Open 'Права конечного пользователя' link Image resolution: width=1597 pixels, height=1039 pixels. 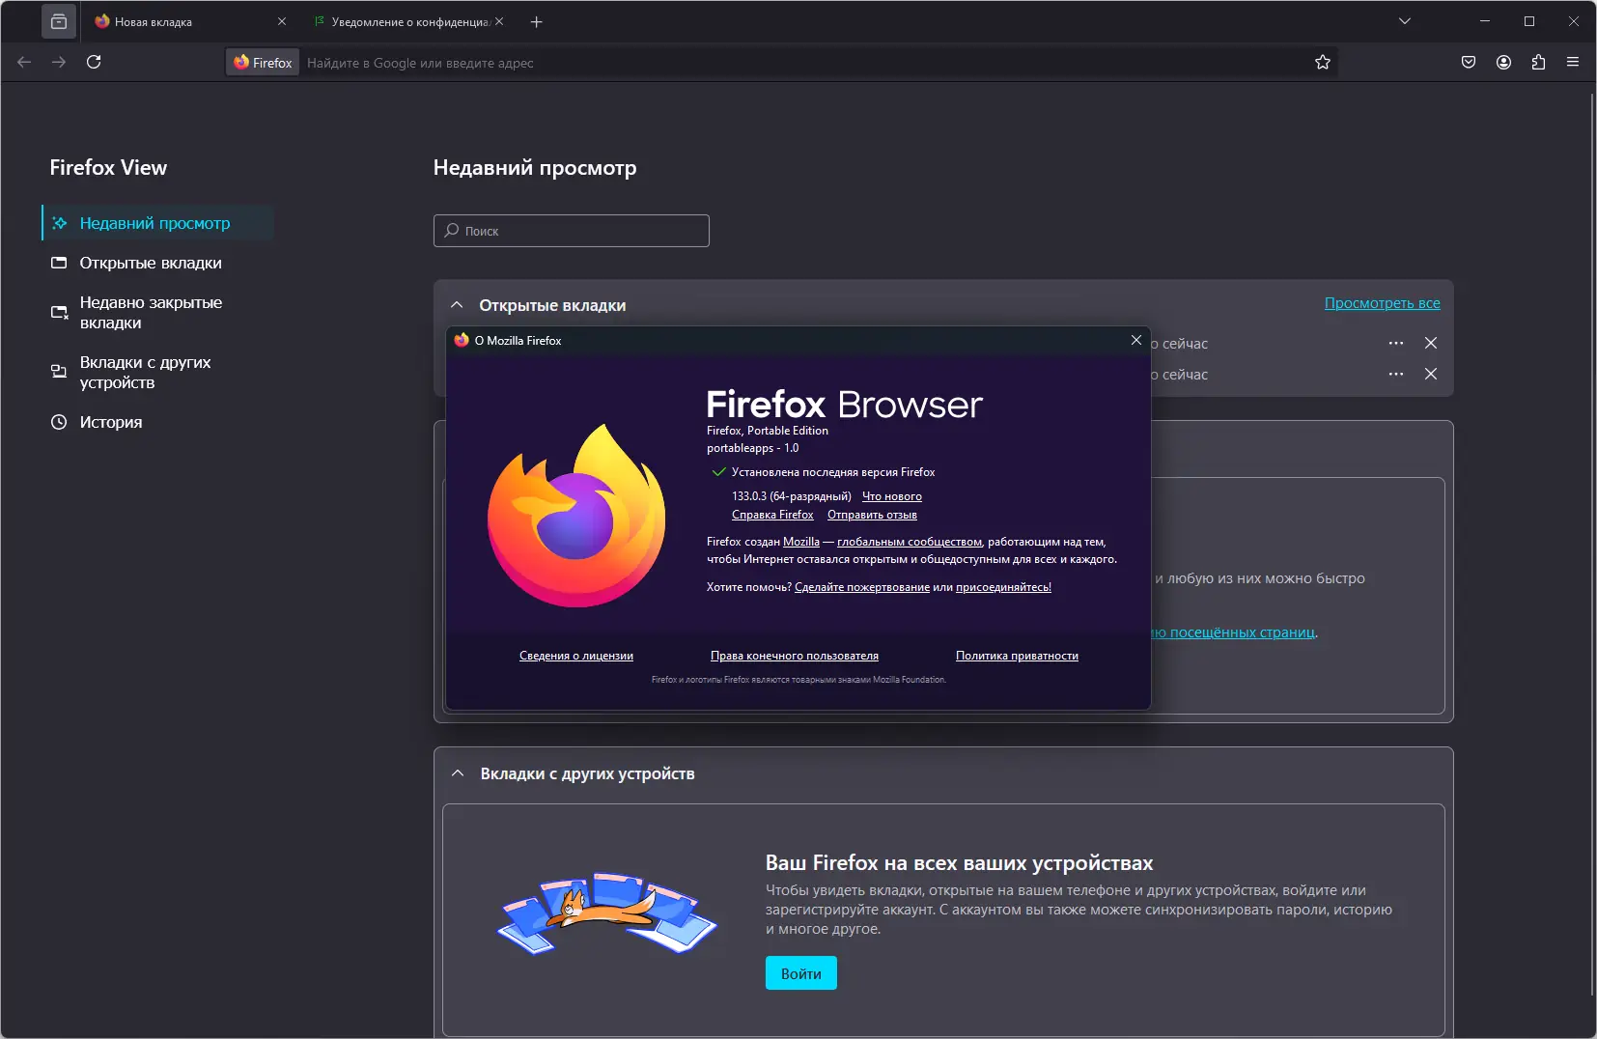click(x=795, y=656)
